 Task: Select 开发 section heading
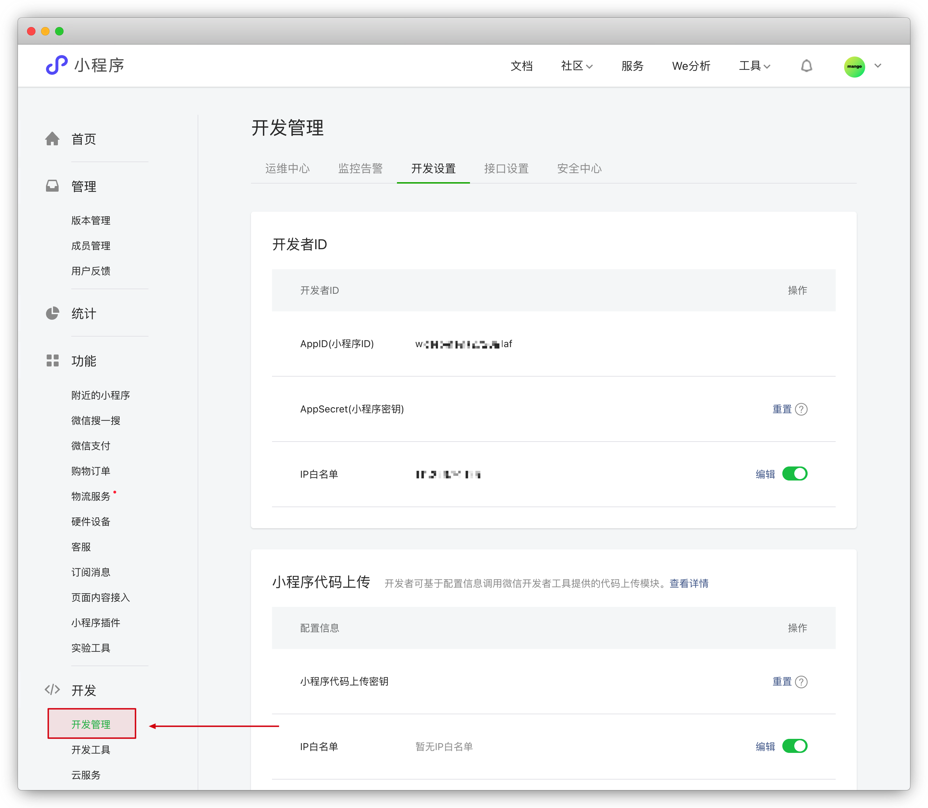click(84, 690)
